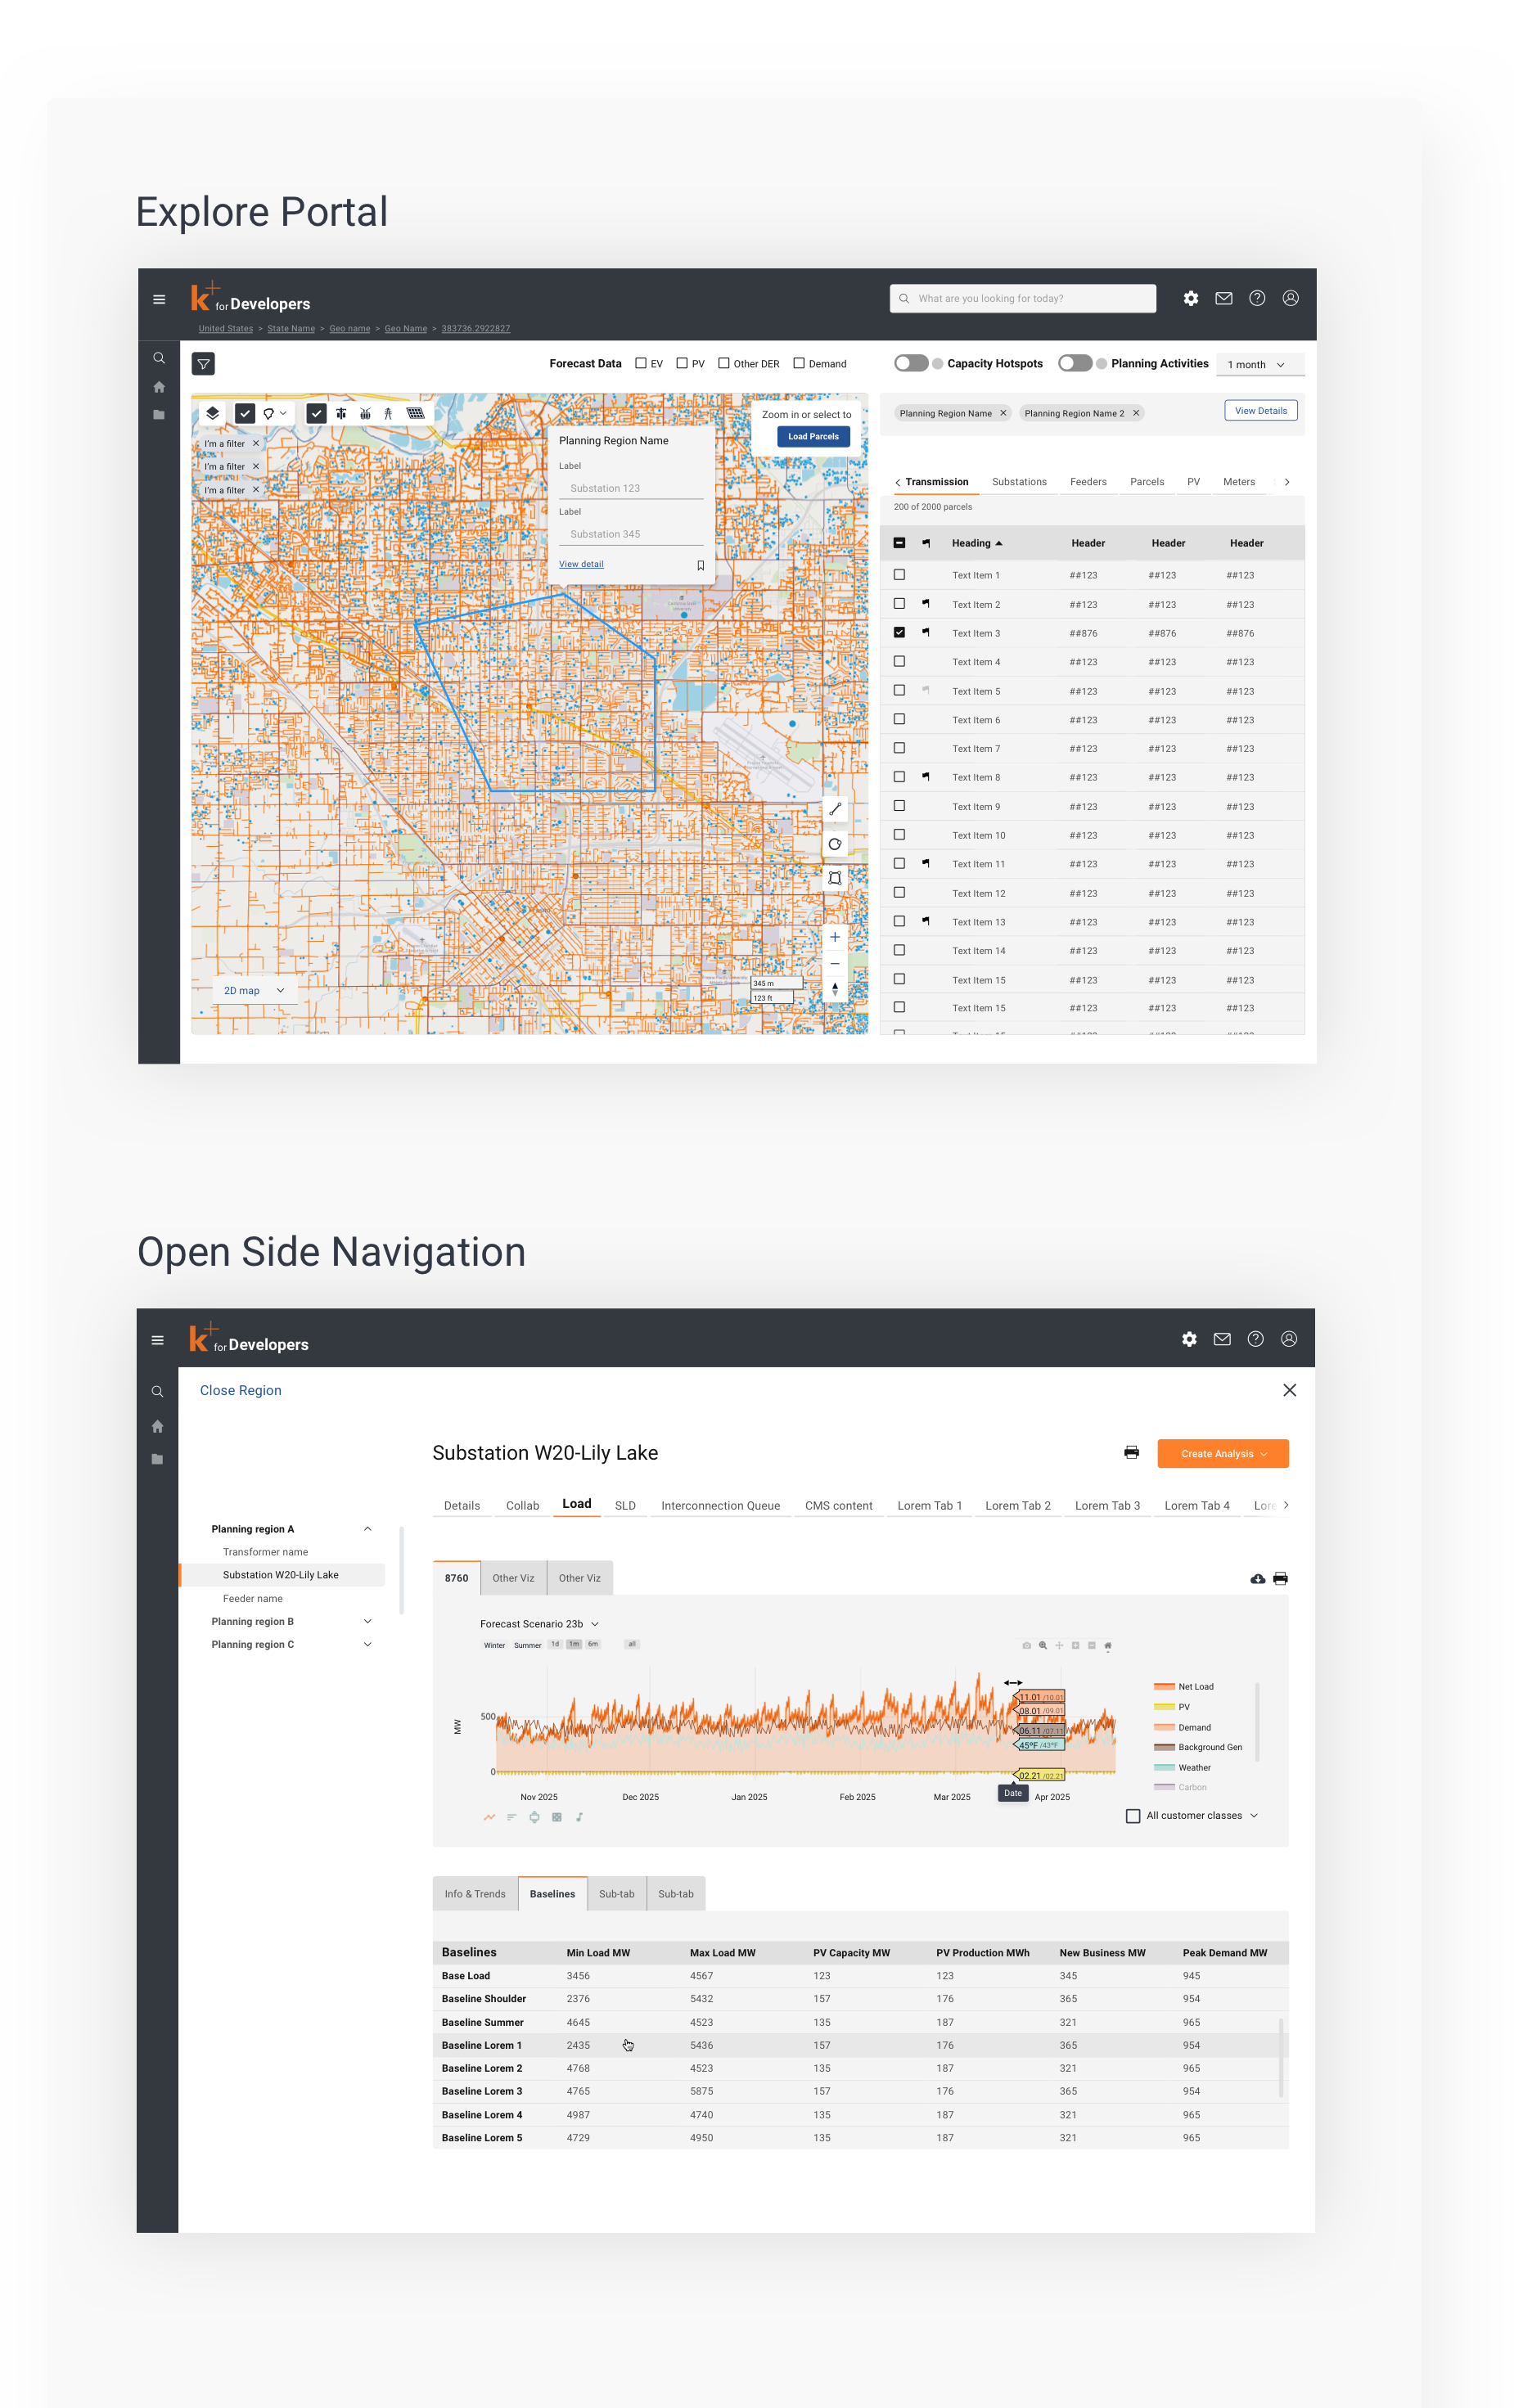The width and height of the screenshot is (1514, 2408).
Task: Open the Interconnection Queue tab
Action: coord(719,1505)
